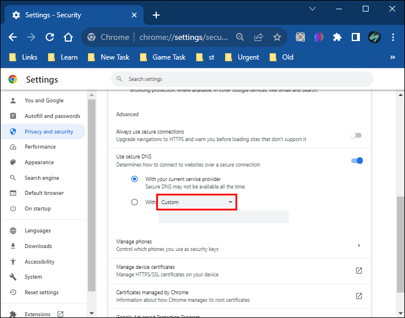Choose With your current service provider

tap(134, 179)
